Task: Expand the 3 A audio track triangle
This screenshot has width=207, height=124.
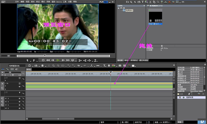Action: (x=6, y=105)
